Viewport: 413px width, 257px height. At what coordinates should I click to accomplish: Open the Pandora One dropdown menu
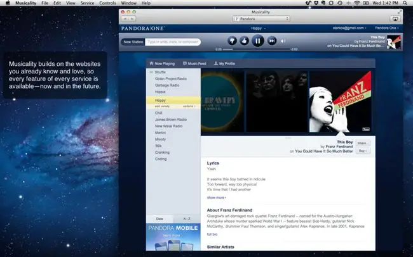[387, 28]
